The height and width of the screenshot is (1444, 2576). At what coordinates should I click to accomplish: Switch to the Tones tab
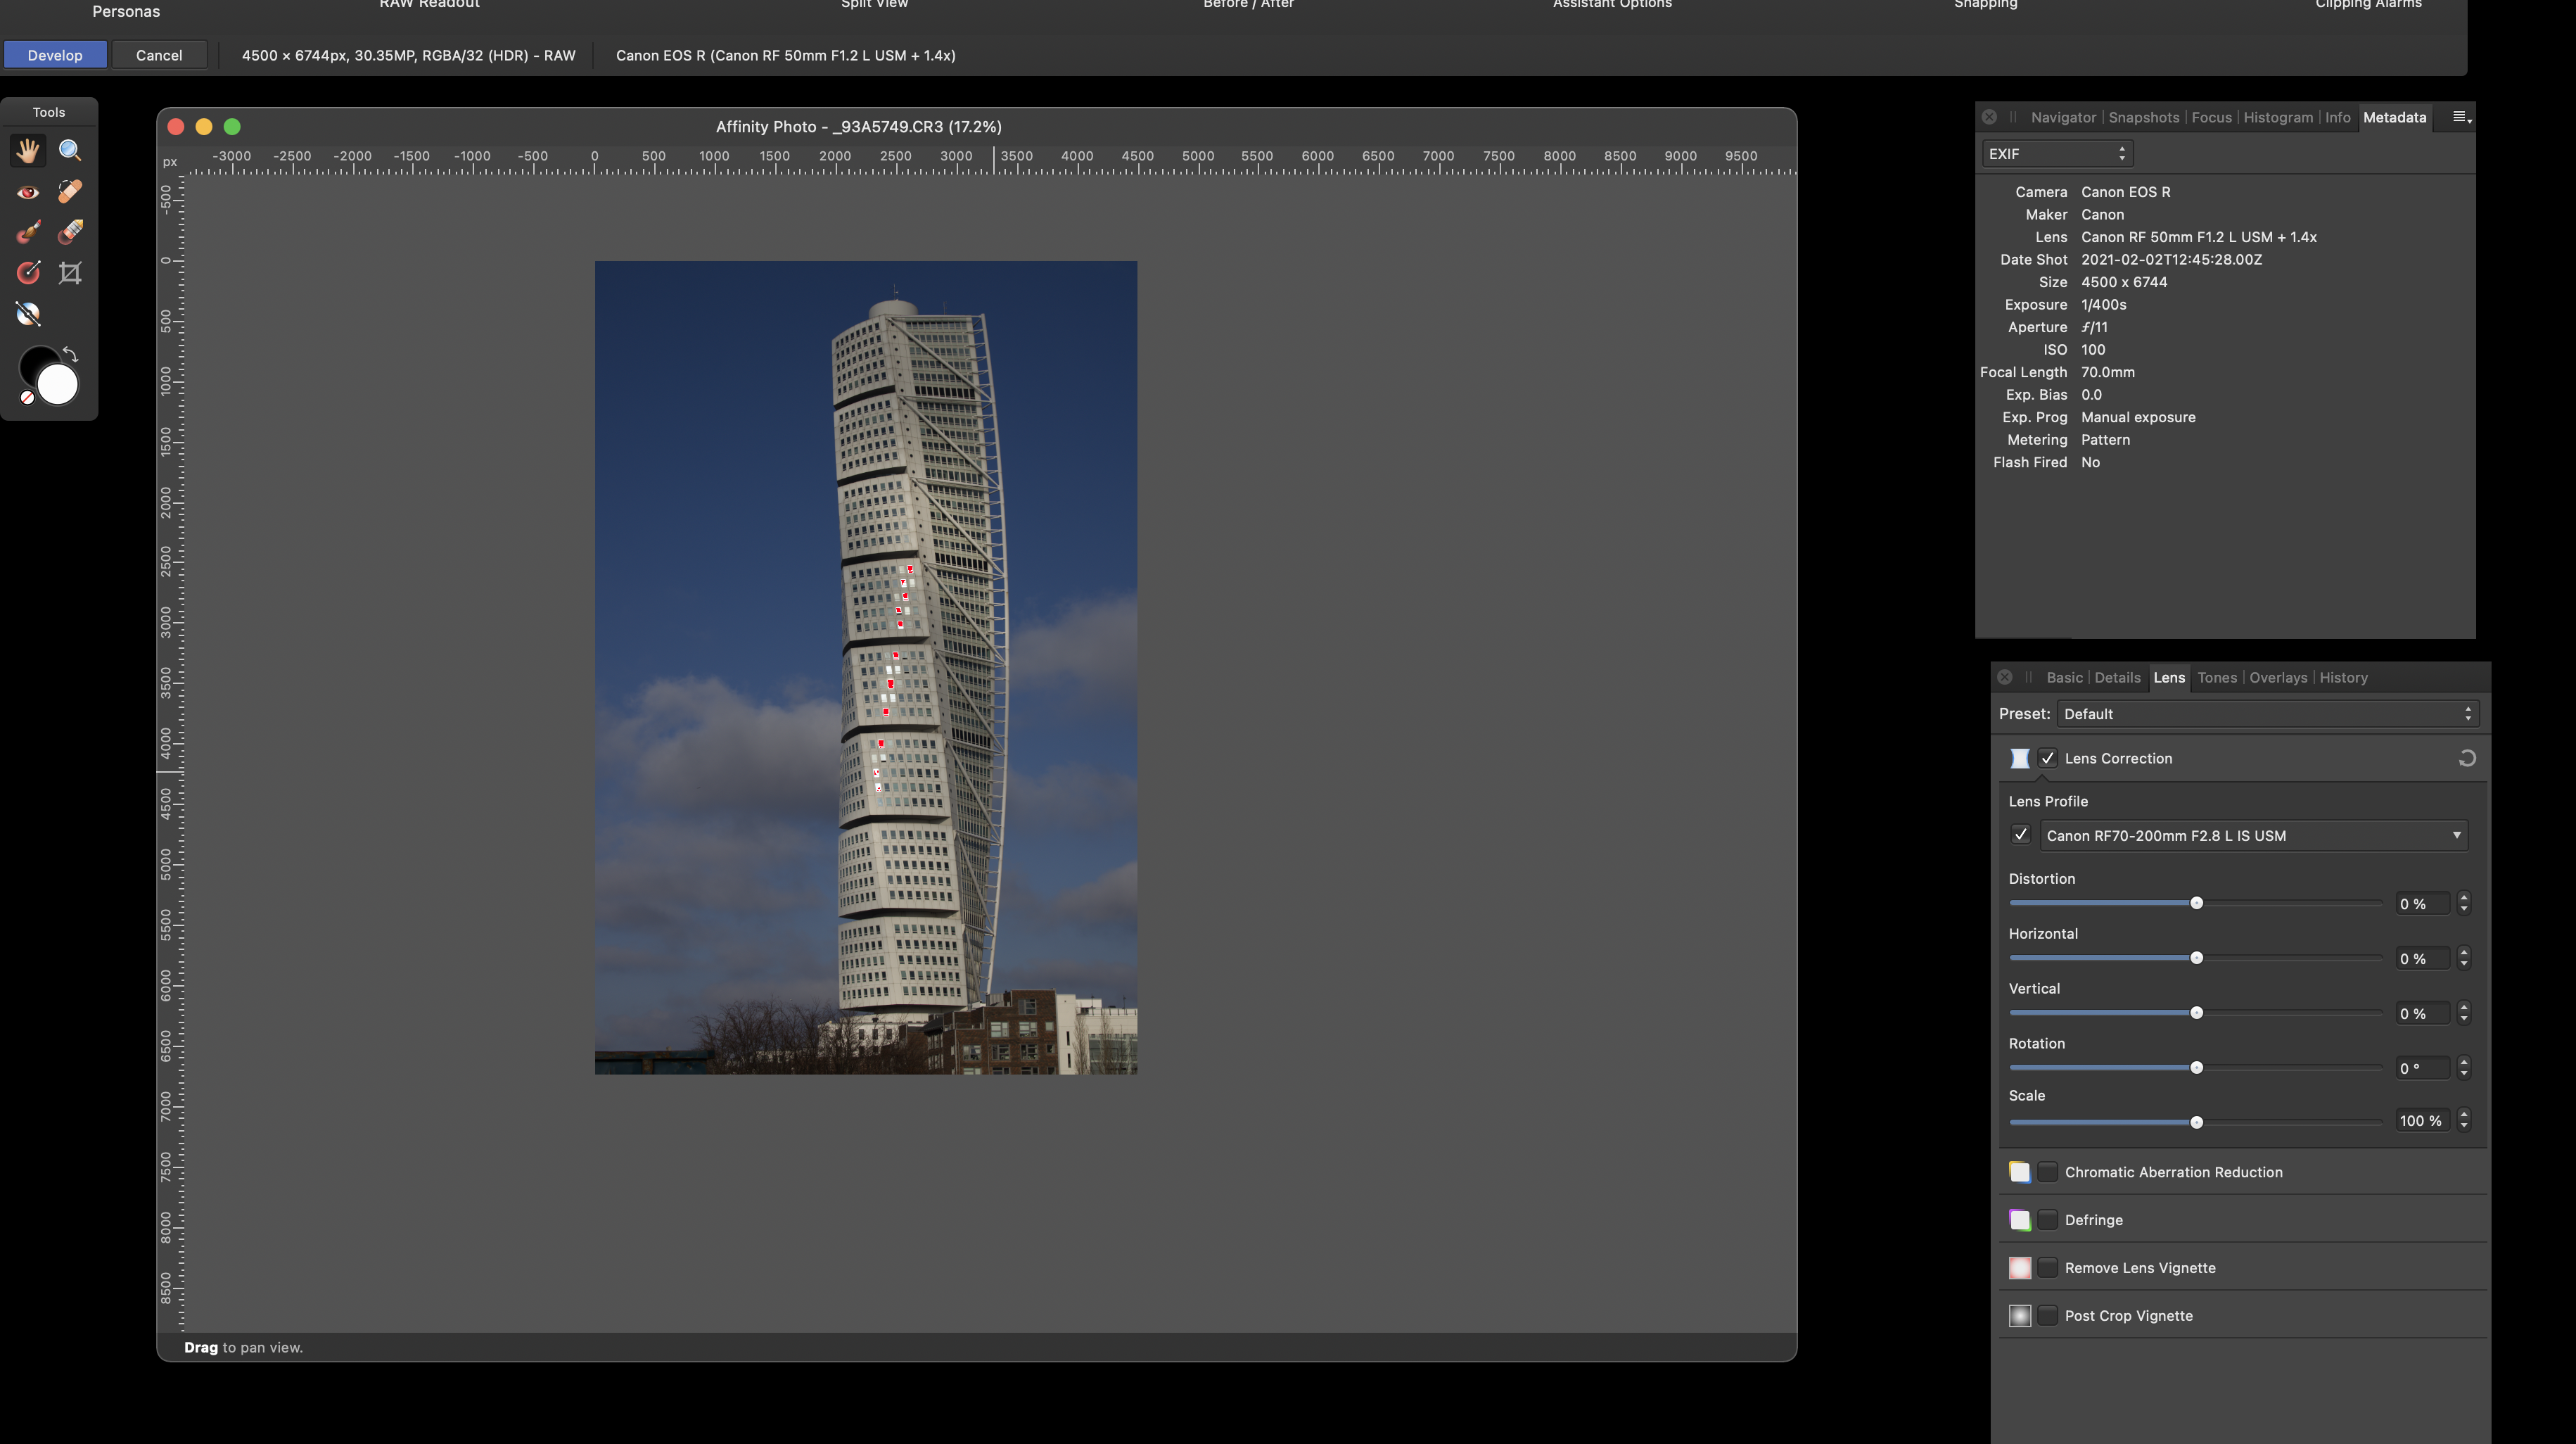point(2216,678)
